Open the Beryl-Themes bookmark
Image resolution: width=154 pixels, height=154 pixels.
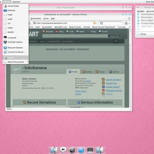pos(75,27)
